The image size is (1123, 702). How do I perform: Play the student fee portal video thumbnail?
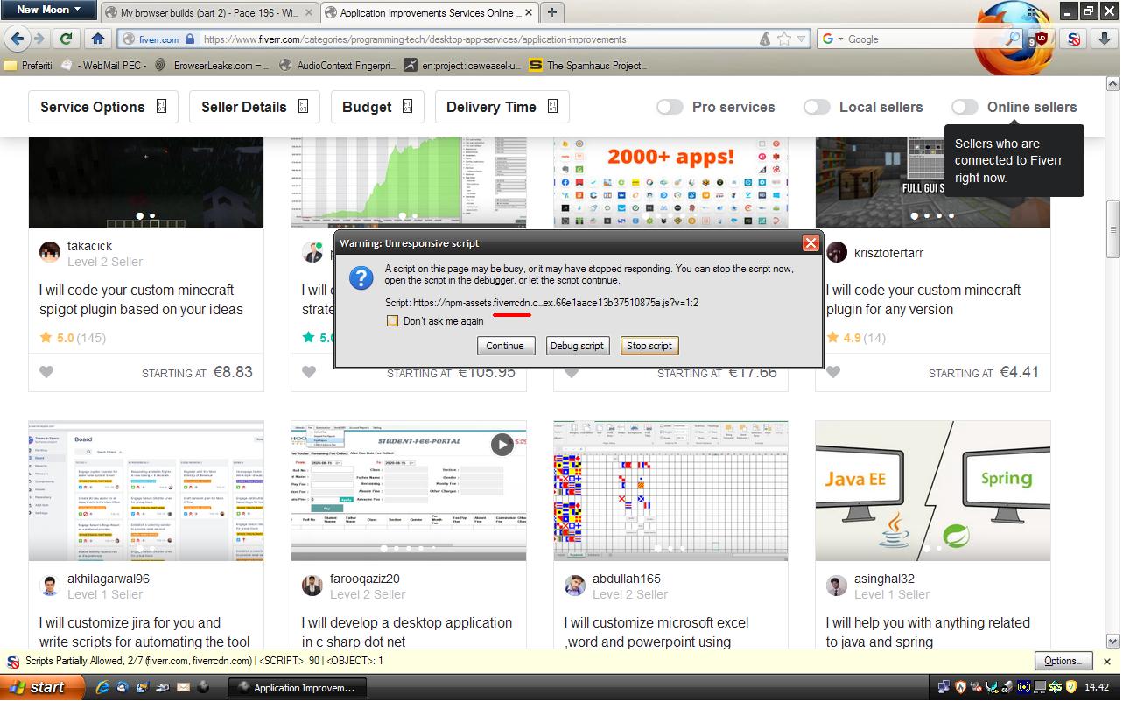[502, 445]
